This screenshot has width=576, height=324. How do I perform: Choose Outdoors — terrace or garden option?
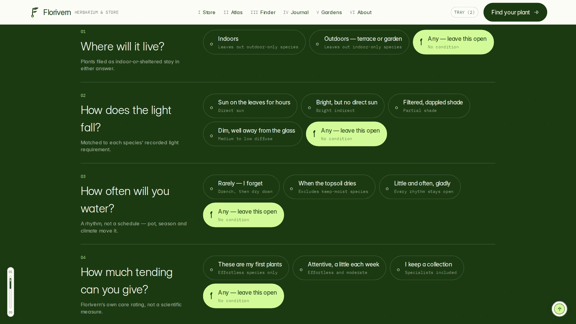pyautogui.click(x=359, y=42)
